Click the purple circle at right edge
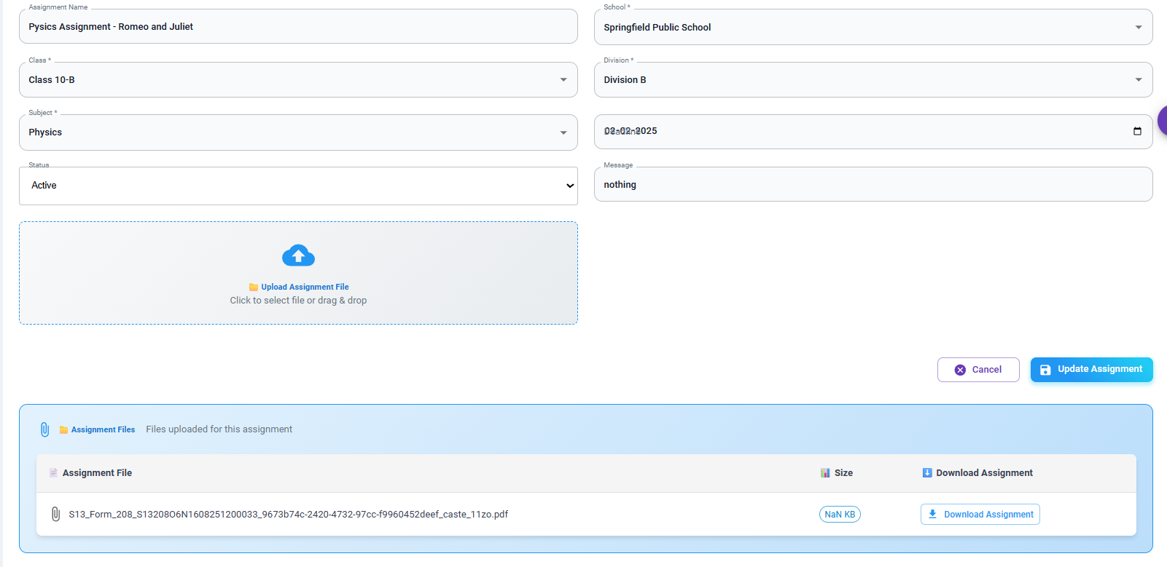The image size is (1167, 567). [x=1162, y=121]
